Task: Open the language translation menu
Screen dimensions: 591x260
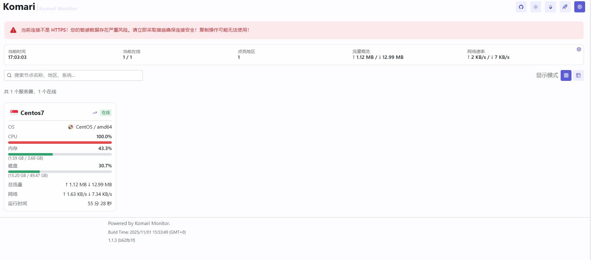Action: [565, 7]
